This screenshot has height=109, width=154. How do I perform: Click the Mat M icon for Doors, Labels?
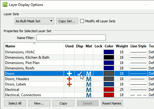pyautogui.click(x=89, y=84)
